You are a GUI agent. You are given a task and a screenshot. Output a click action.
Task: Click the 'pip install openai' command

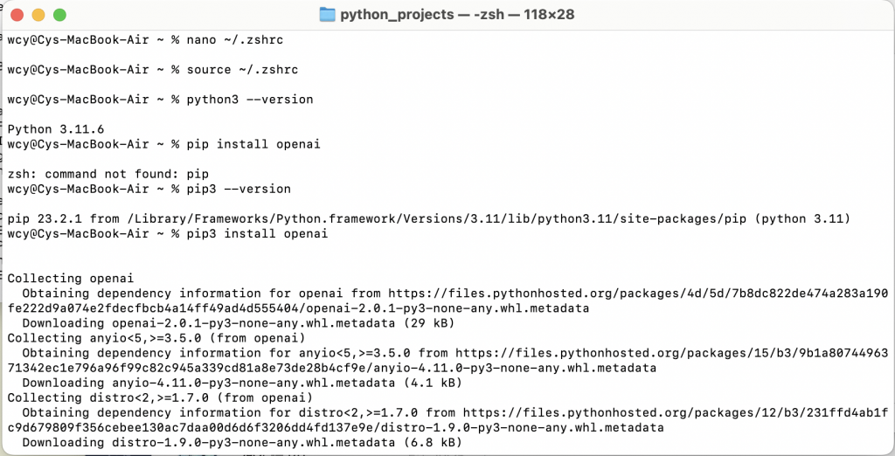(x=253, y=144)
